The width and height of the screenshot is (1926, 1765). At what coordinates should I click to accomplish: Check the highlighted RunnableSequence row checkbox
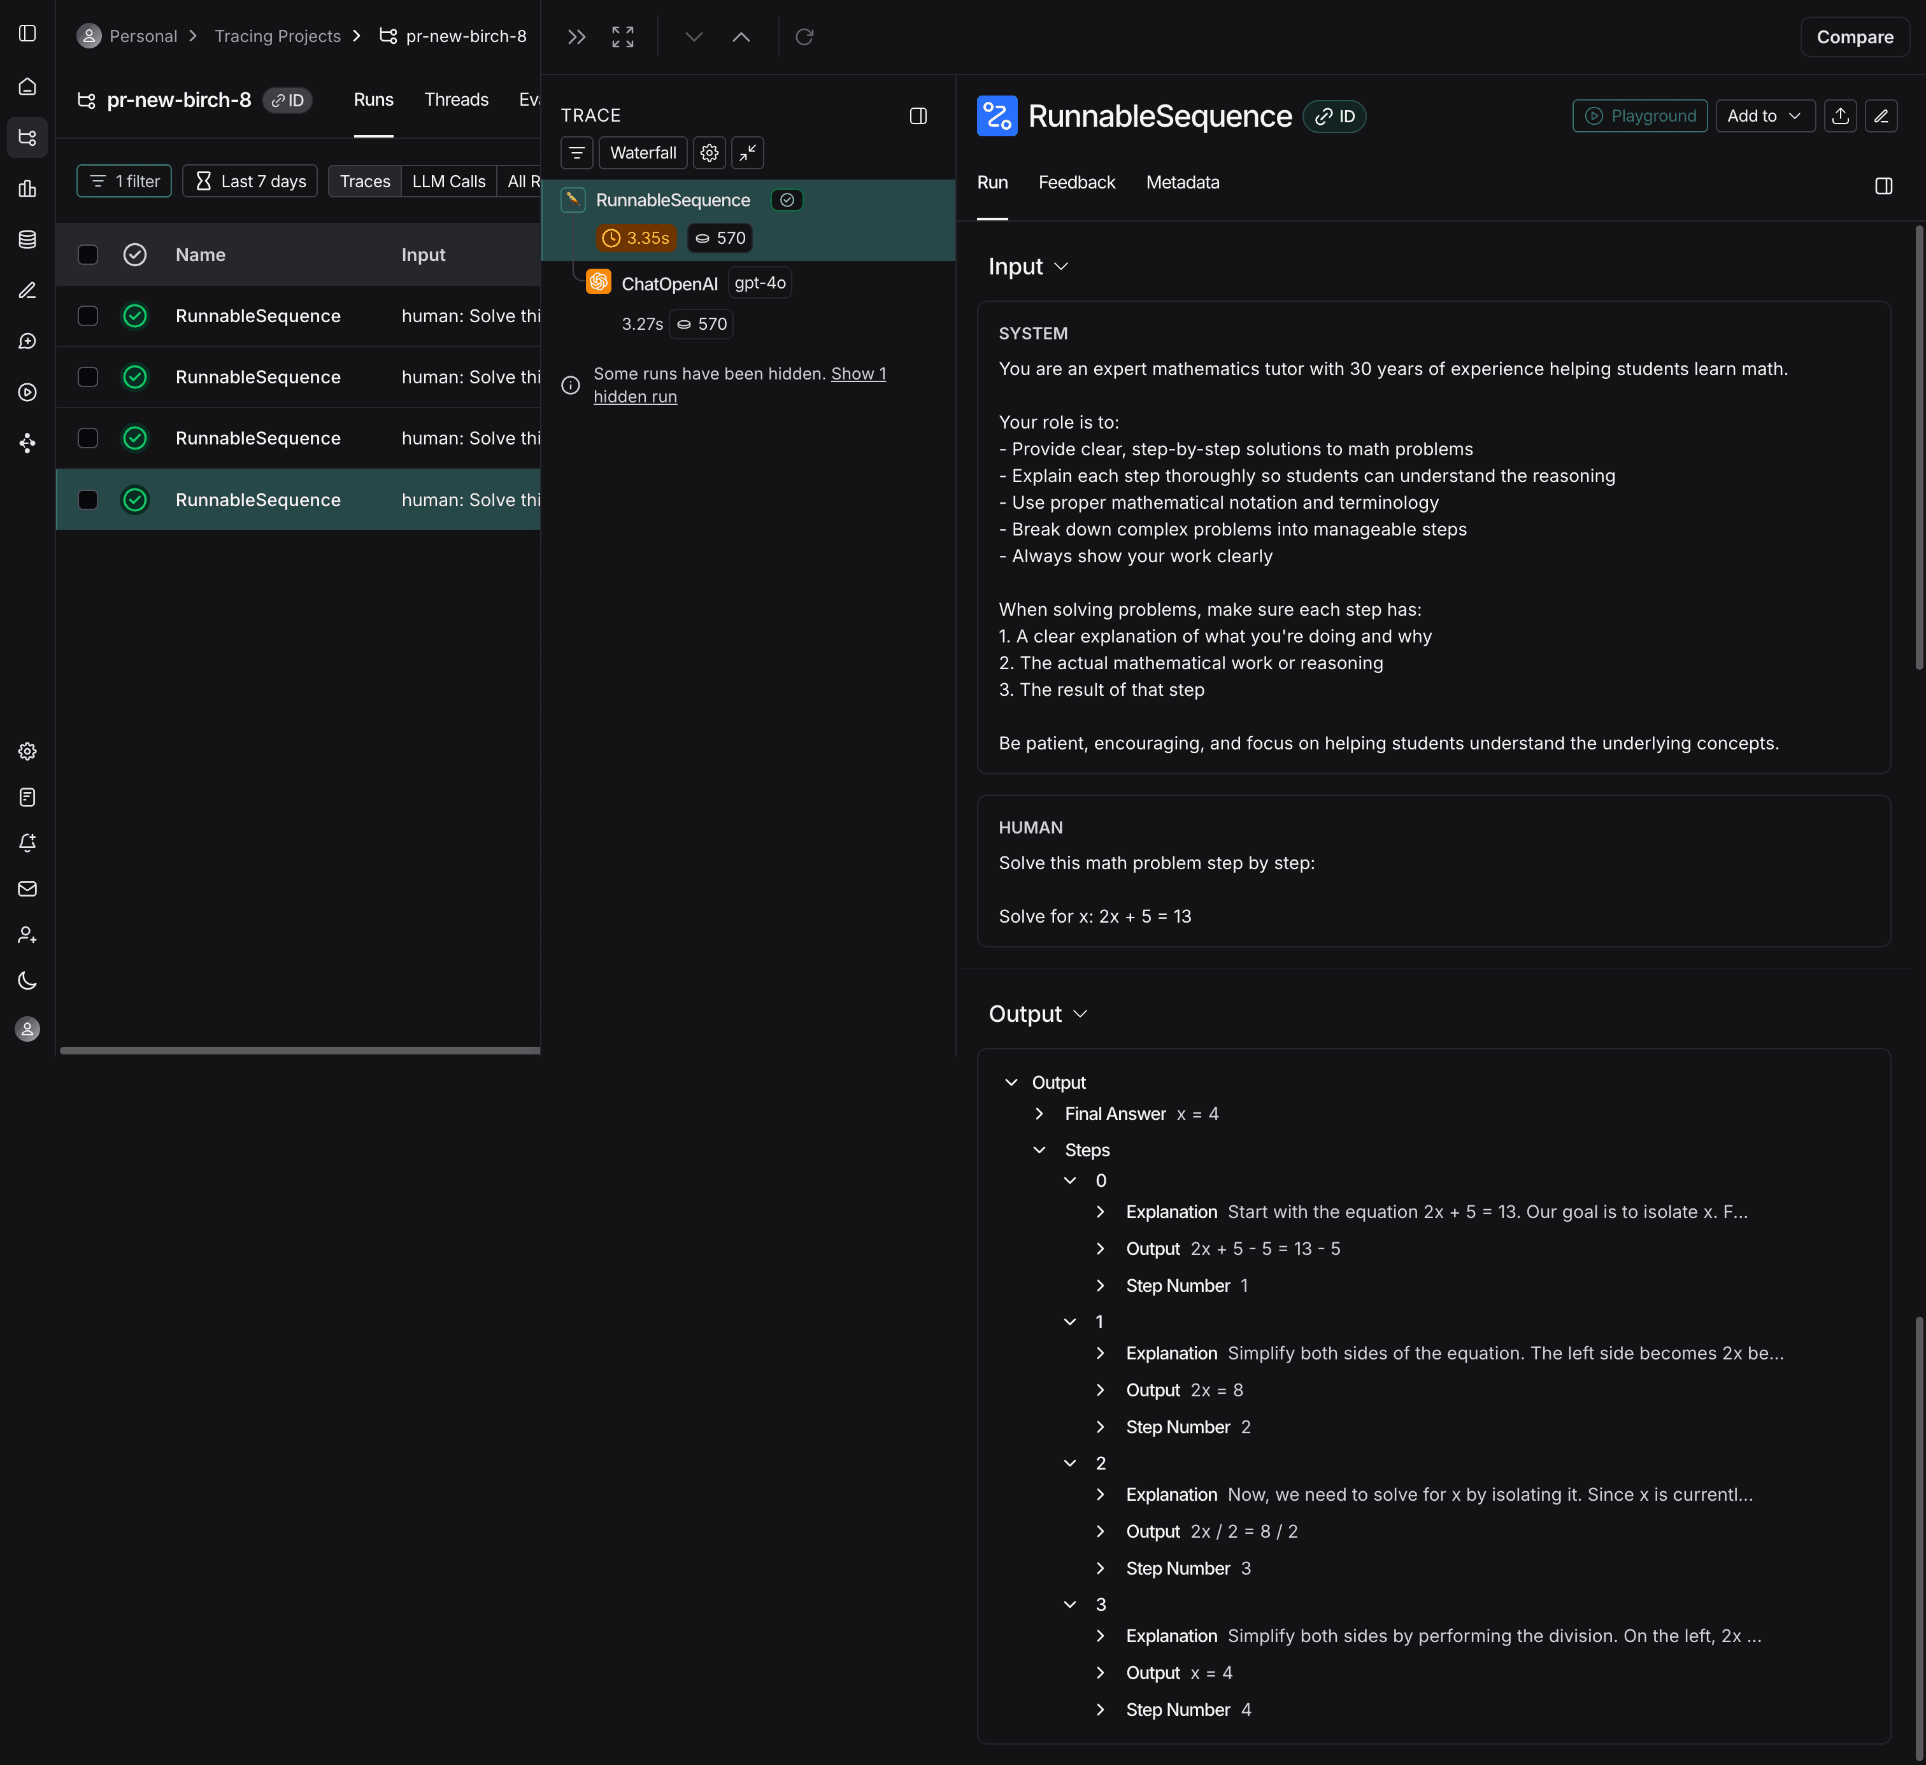pyautogui.click(x=88, y=499)
